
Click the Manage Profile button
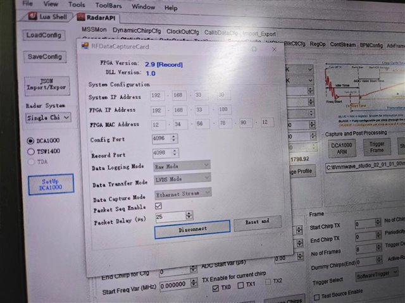(302, 171)
